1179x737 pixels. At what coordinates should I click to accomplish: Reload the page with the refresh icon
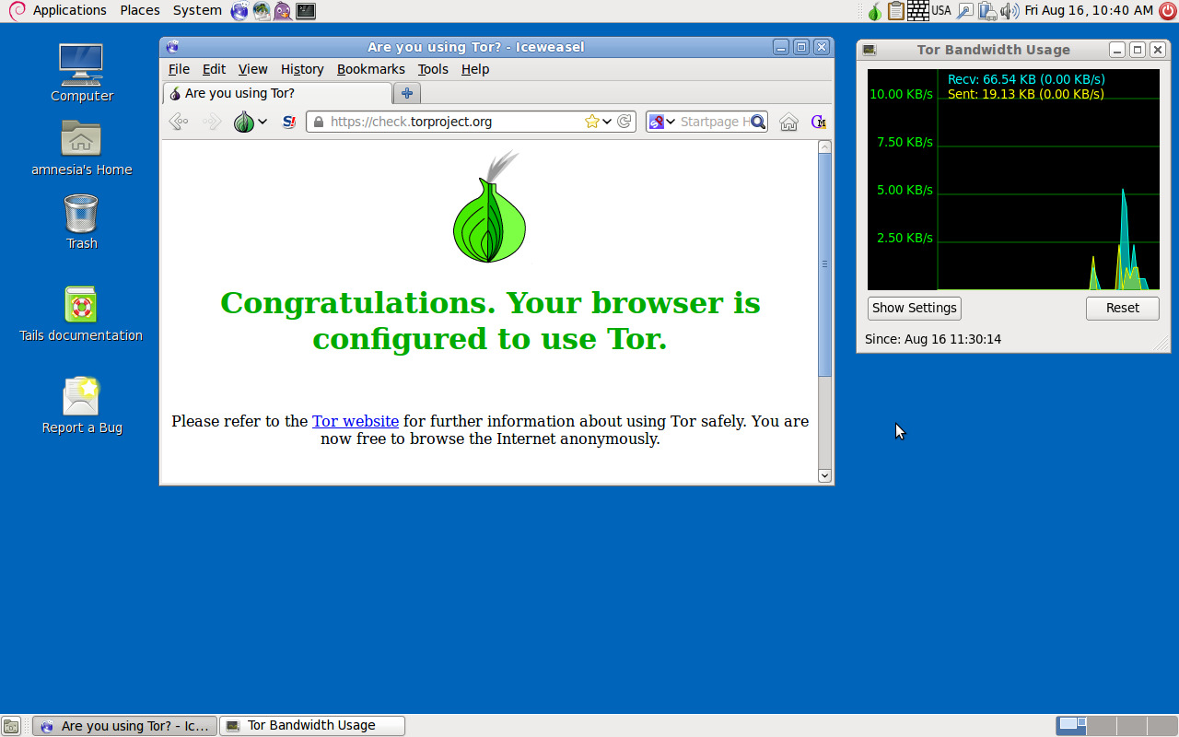625,121
